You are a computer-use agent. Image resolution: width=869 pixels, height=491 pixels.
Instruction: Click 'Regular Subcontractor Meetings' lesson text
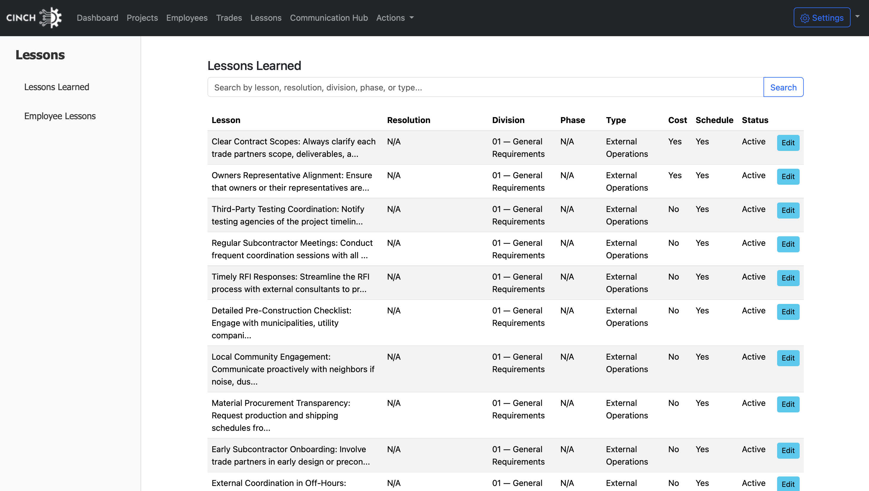pyautogui.click(x=292, y=249)
